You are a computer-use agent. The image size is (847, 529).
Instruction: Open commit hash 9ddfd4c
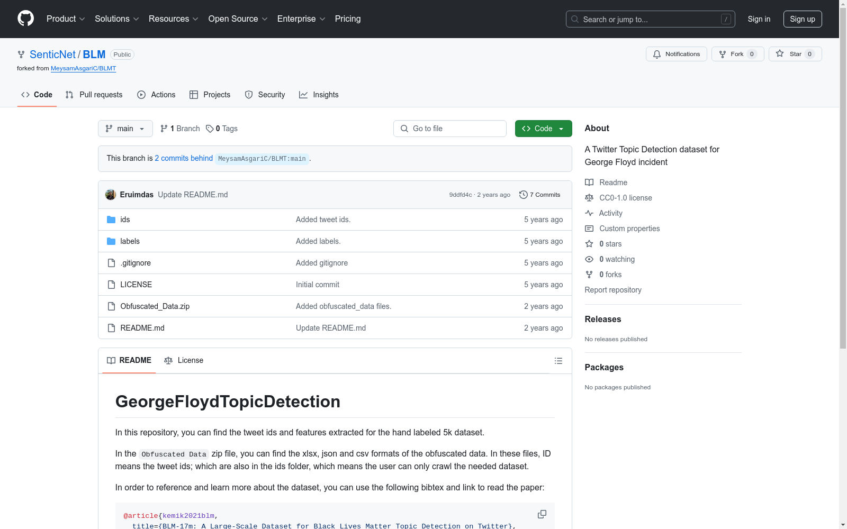coord(461,195)
